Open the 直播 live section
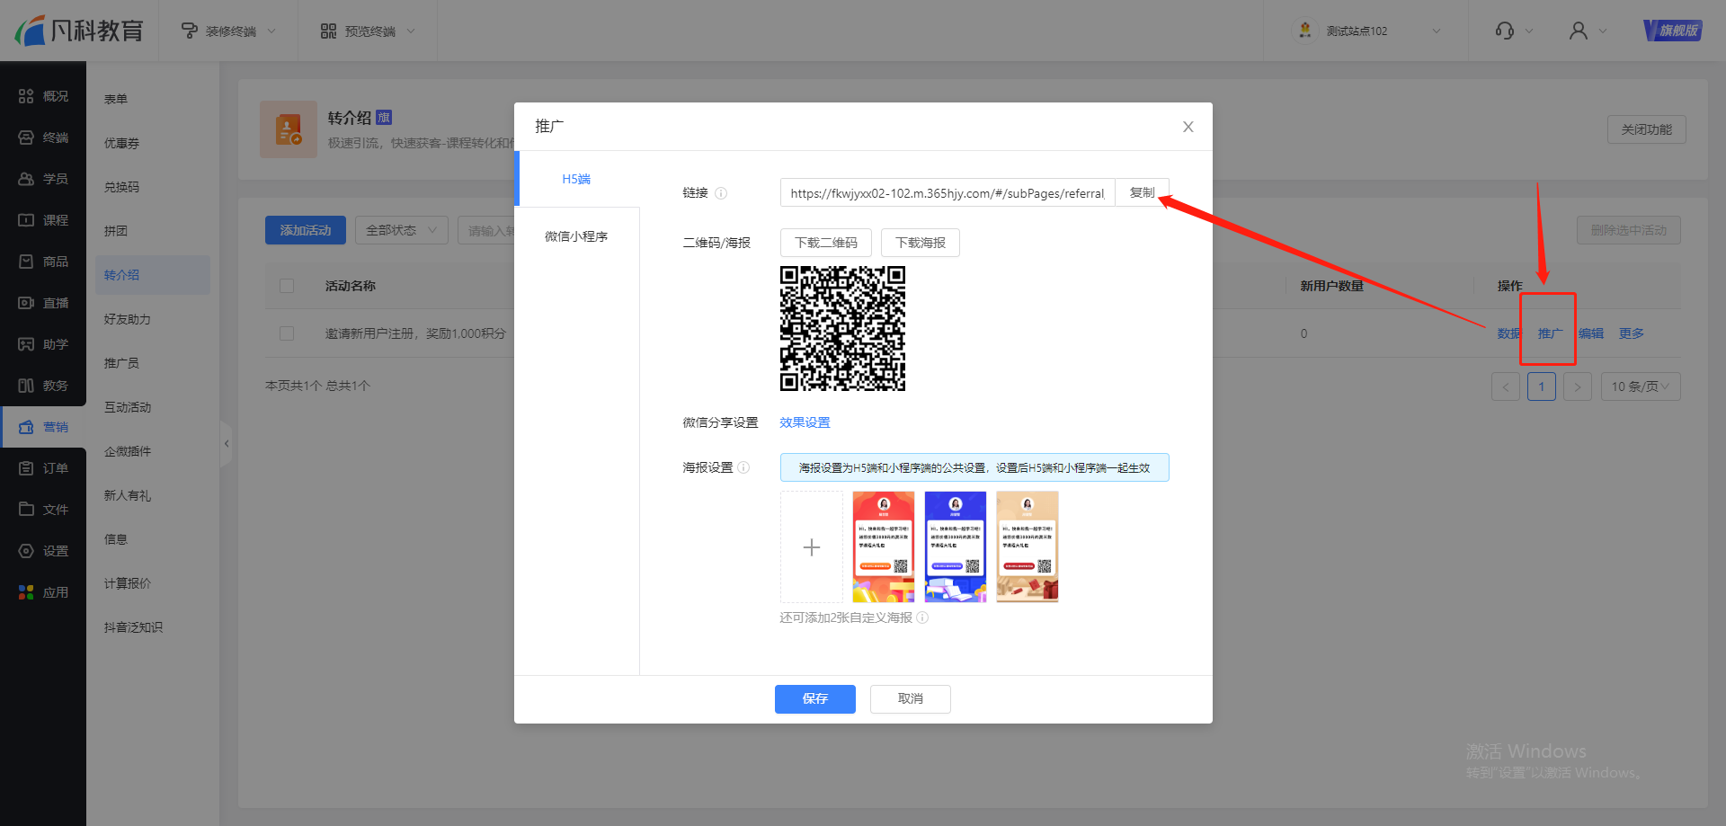The image size is (1726, 826). (x=43, y=303)
